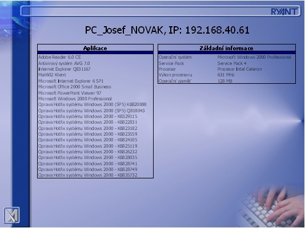This screenshot has height=228, width=305.
Task: Click the RYANT logo in the top bar
Action: pos(284,11)
